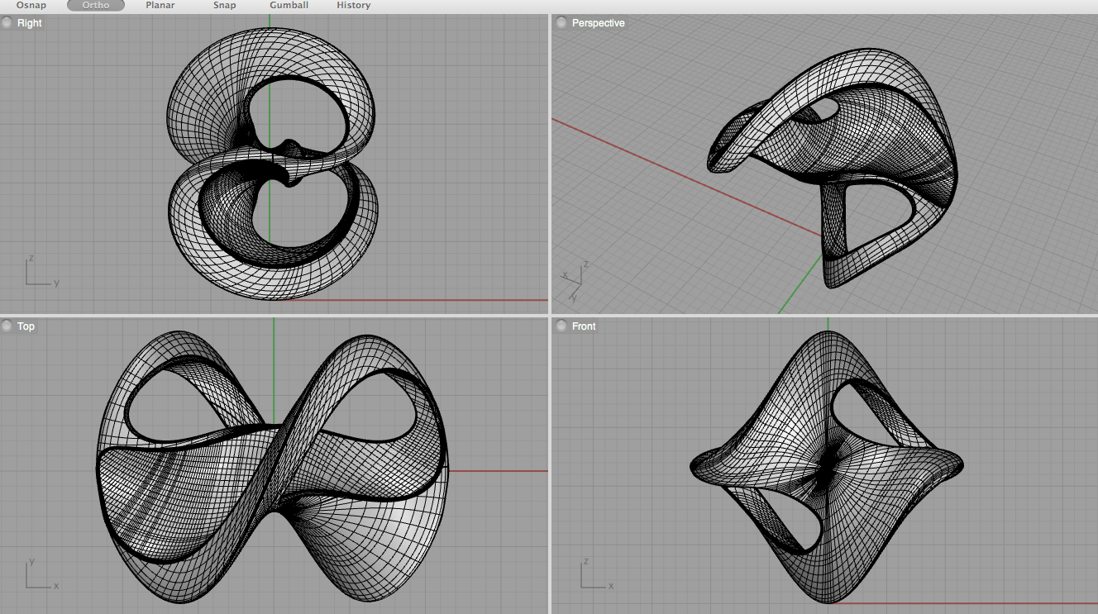Open the Top viewport title menu

[x=26, y=326]
